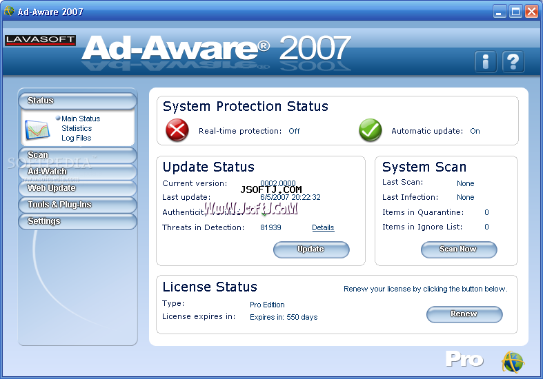This screenshot has width=543, height=379.
Task: Click 'Expires in: 550 days' text
Action: [284, 317]
